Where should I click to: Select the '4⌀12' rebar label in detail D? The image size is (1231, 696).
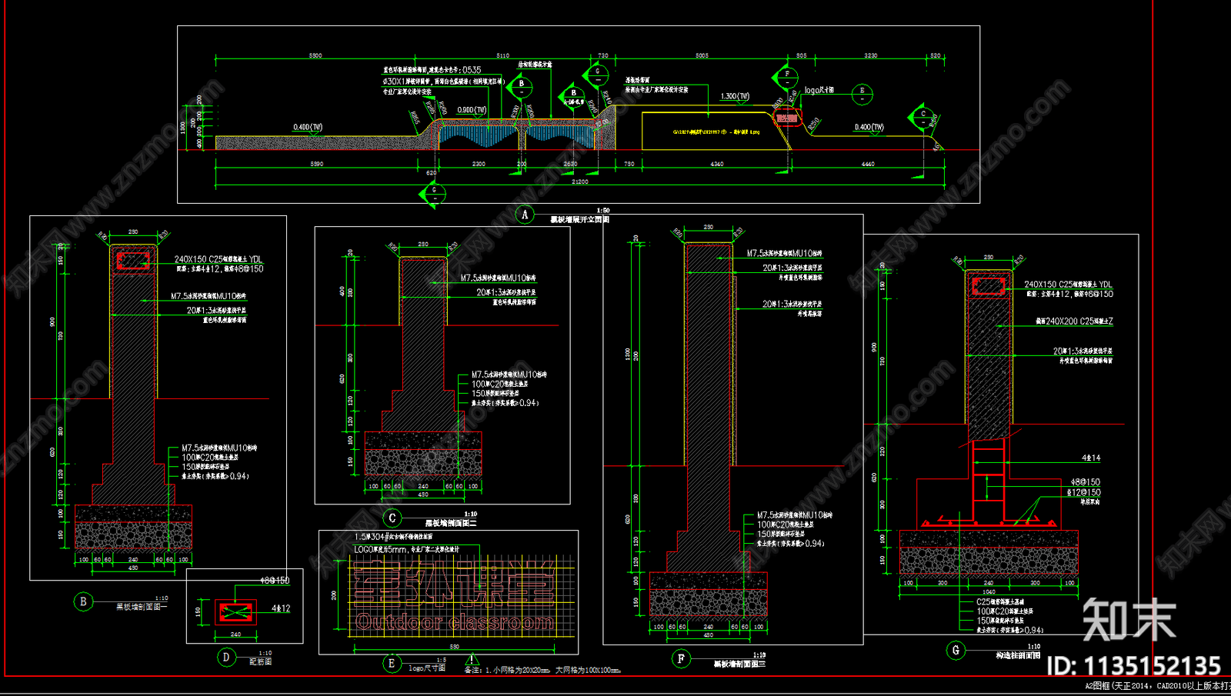[281, 608]
